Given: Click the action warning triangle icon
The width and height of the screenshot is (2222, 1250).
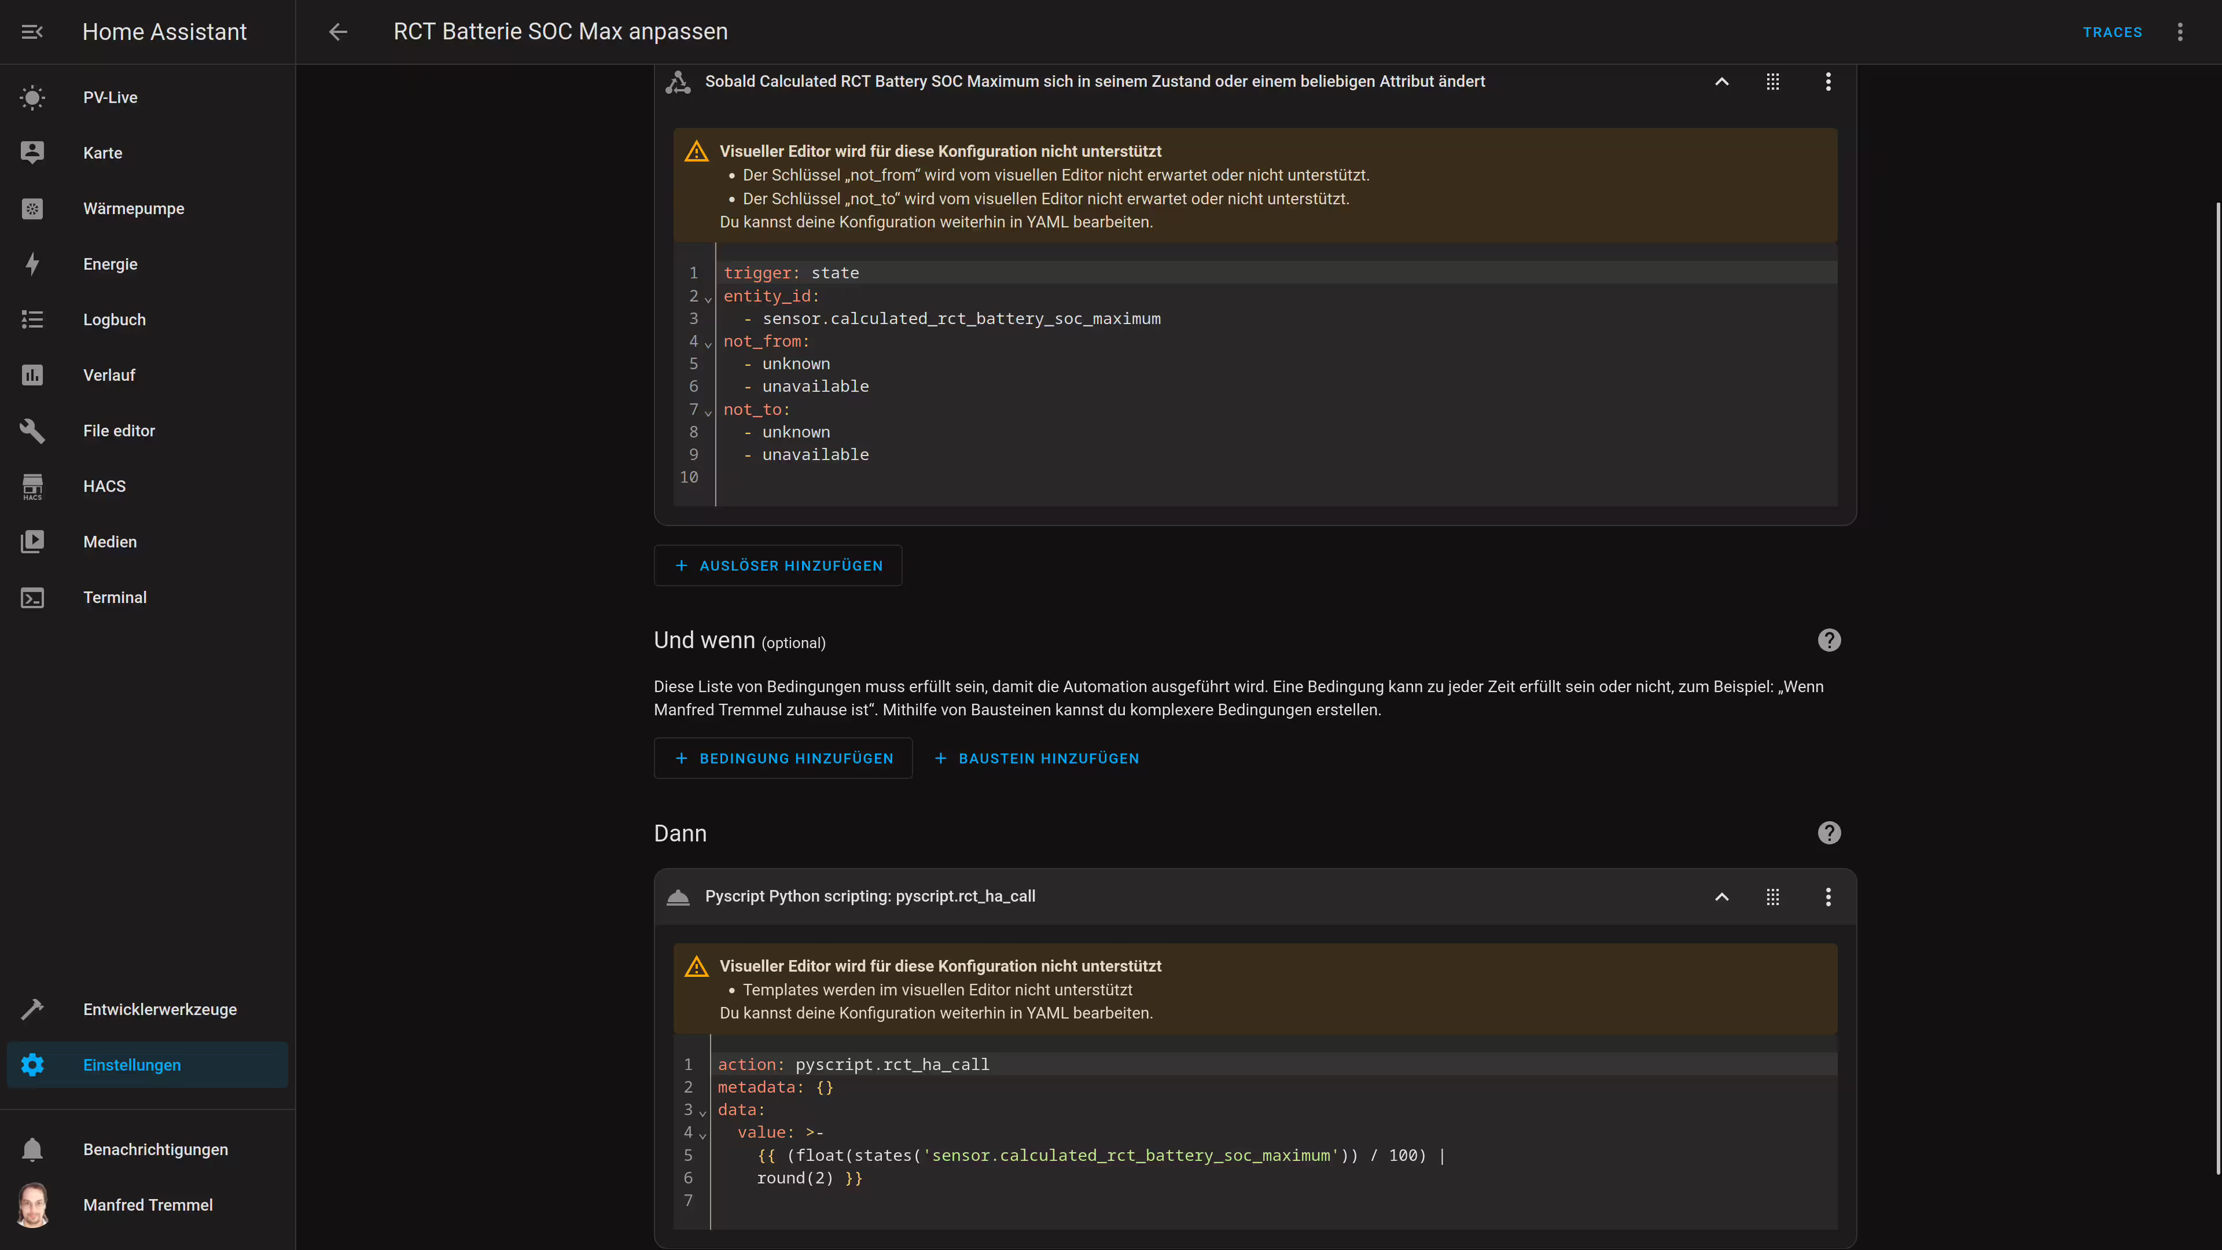Looking at the screenshot, I should (696, 967).
